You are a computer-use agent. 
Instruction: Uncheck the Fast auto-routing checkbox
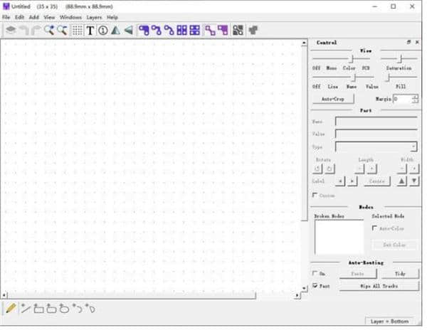[x=315, y=286]
